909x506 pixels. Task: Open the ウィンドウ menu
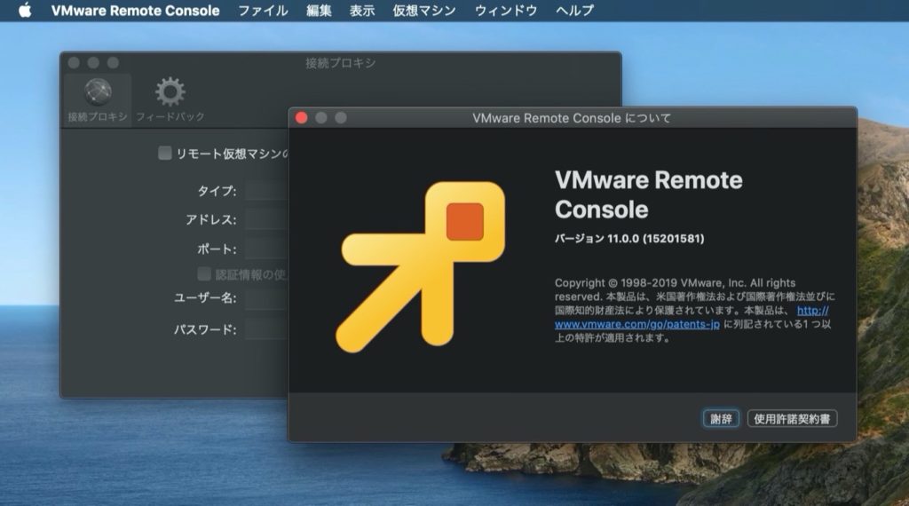(505, 11)
